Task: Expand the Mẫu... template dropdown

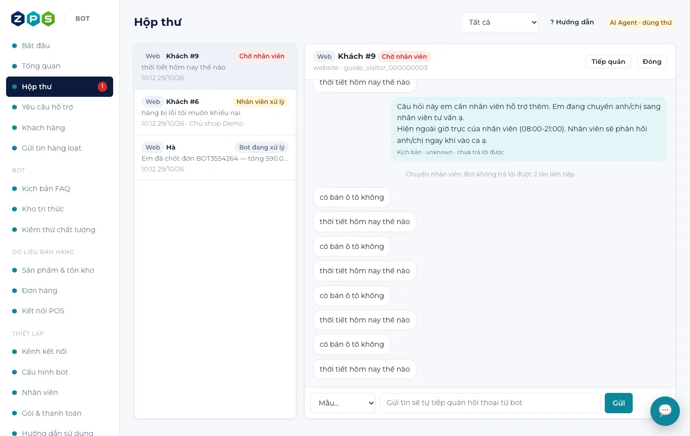Action: 343,403
